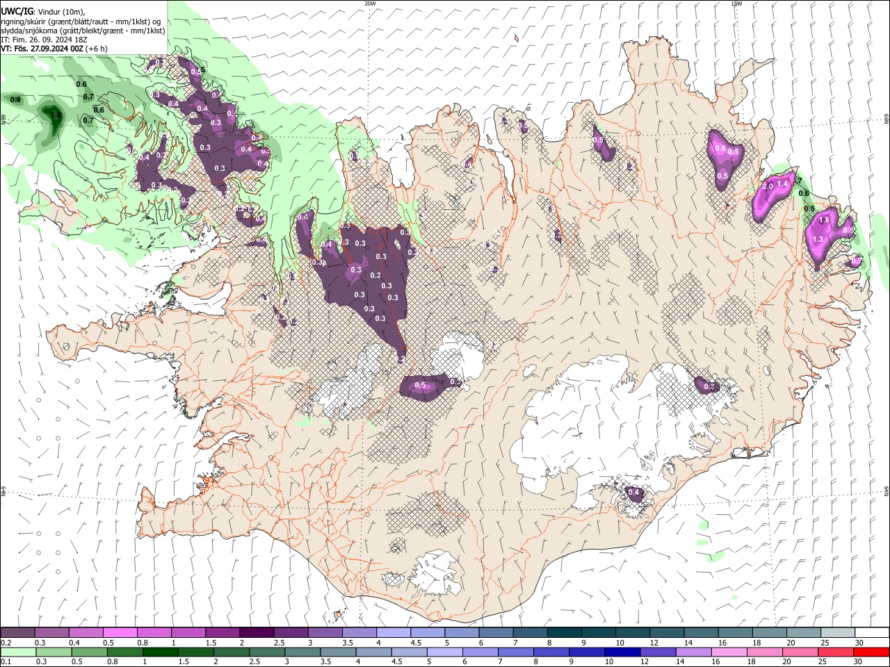Click the light gray 25 swatch in upper legend row
This screenshot has width=890, height=667.
(839, 632)
